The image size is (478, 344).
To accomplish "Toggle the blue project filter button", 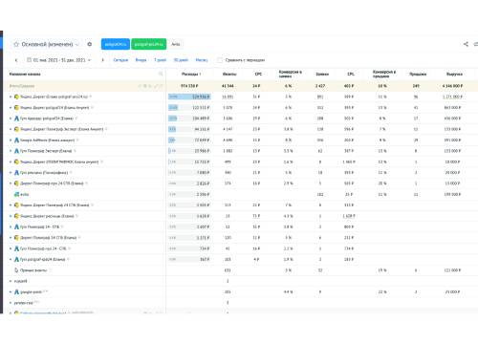I will [116, 44].
